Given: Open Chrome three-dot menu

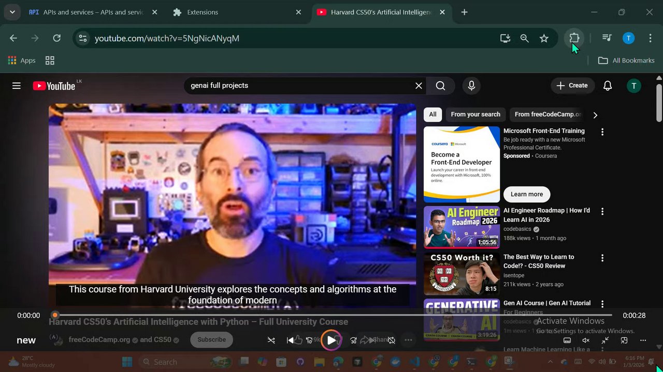Looking at the screenshot, I should pos(650,38).
